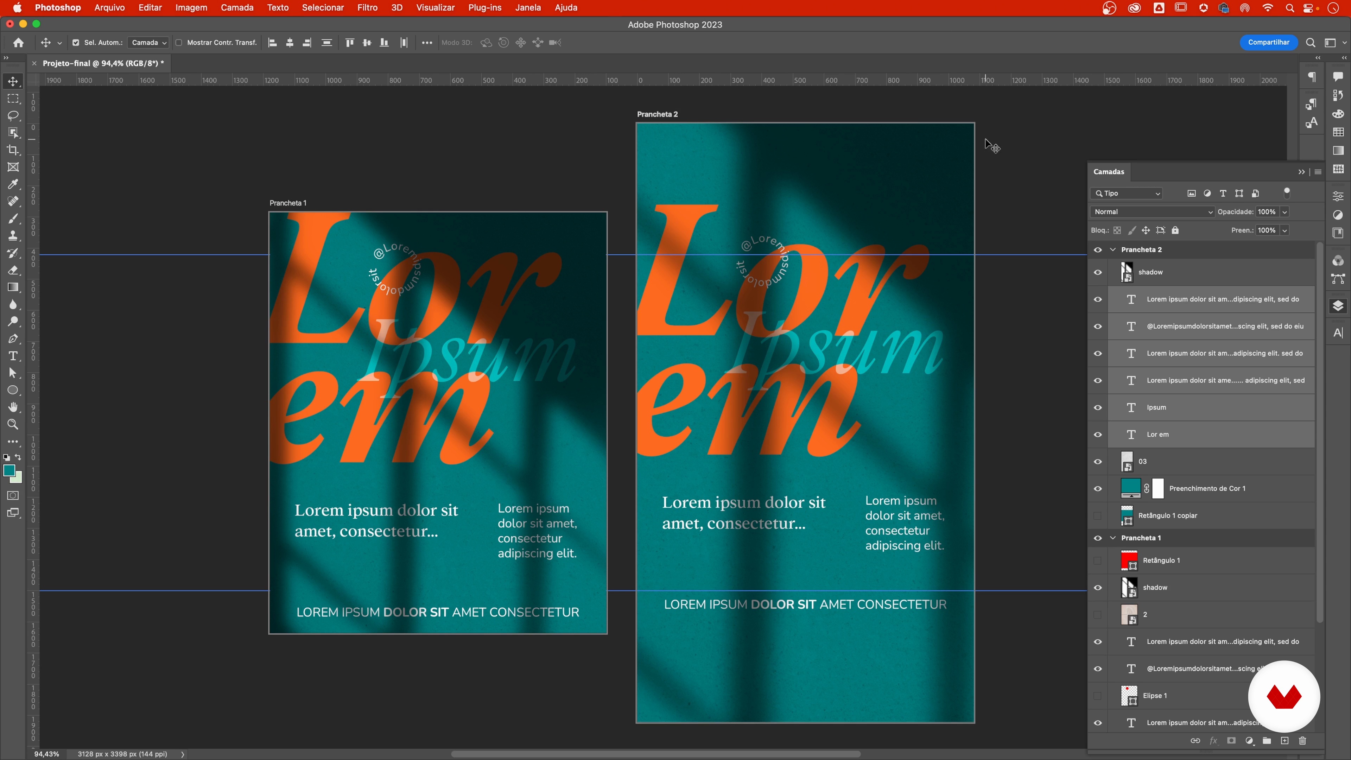Click the foreground color swatch
The image size is (1351, 760).
point(9,470)
